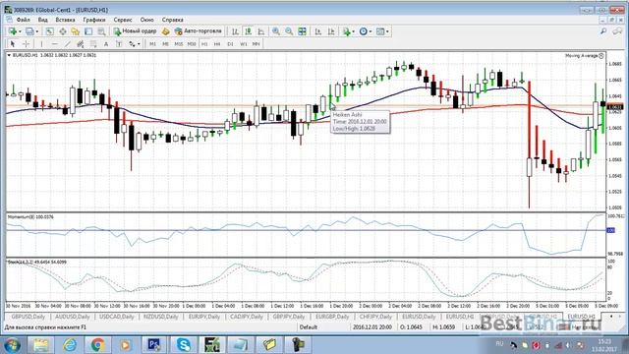This screenshot has height=354, width=629.
Task: Open the Сервис menu
Action: point(123,20)
